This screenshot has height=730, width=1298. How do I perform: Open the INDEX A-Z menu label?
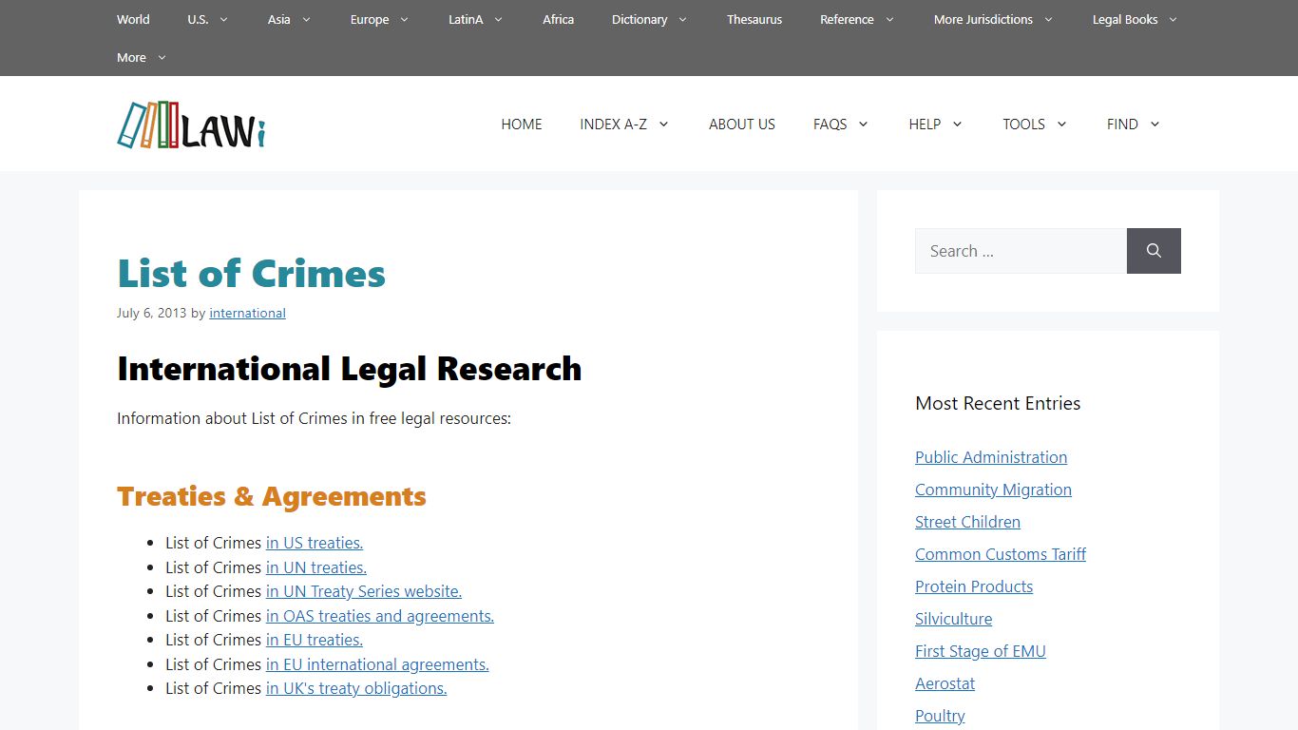613,124
